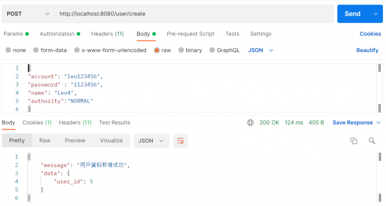Switch to the Params tab
386x206 pixels.
[16, 34]
